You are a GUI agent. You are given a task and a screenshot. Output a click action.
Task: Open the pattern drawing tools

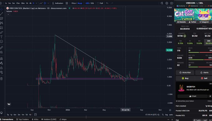pos(2,23)
